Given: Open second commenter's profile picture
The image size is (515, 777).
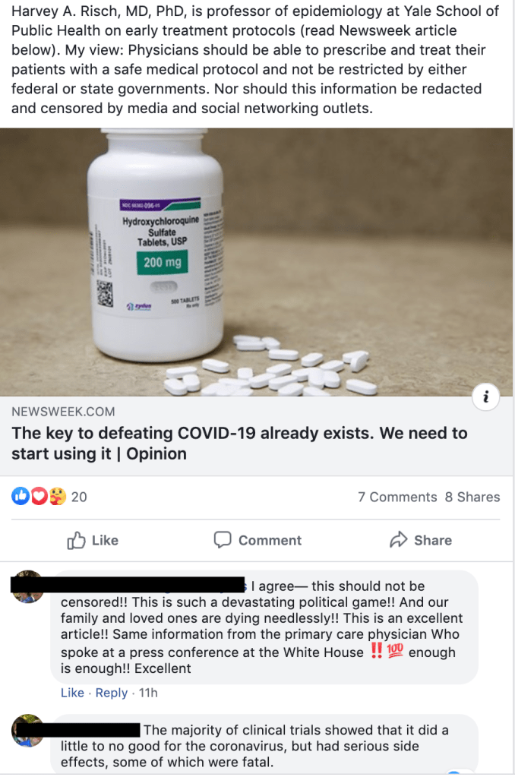Looking at the screenshot, I should tap(27, 731).
